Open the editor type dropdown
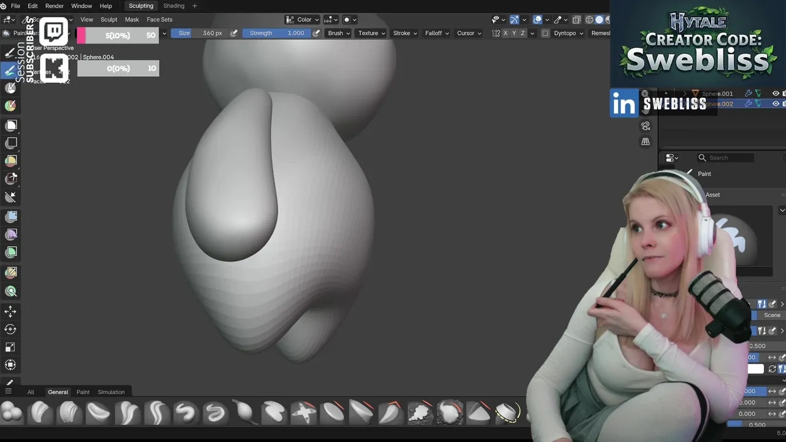The image size is (786, 442). pos(9,20)
